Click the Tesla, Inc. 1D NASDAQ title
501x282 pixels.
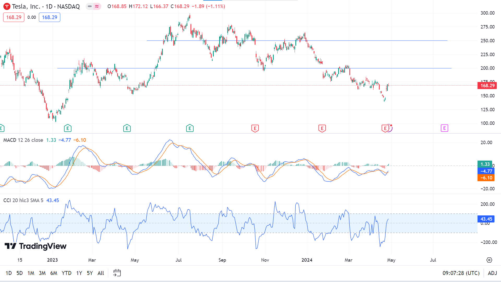point(46,7)
